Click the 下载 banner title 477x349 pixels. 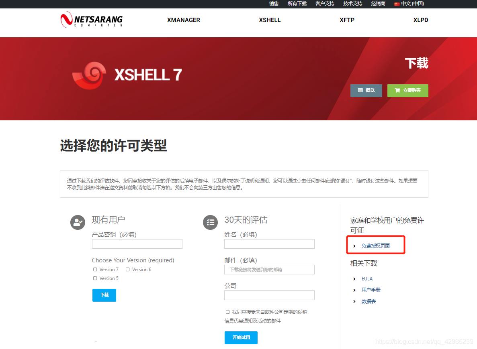tap(416, 63)
